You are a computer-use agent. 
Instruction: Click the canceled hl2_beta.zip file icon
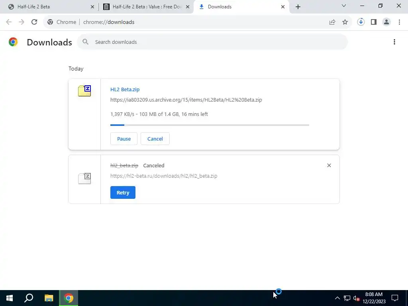(x=84, y=178)
